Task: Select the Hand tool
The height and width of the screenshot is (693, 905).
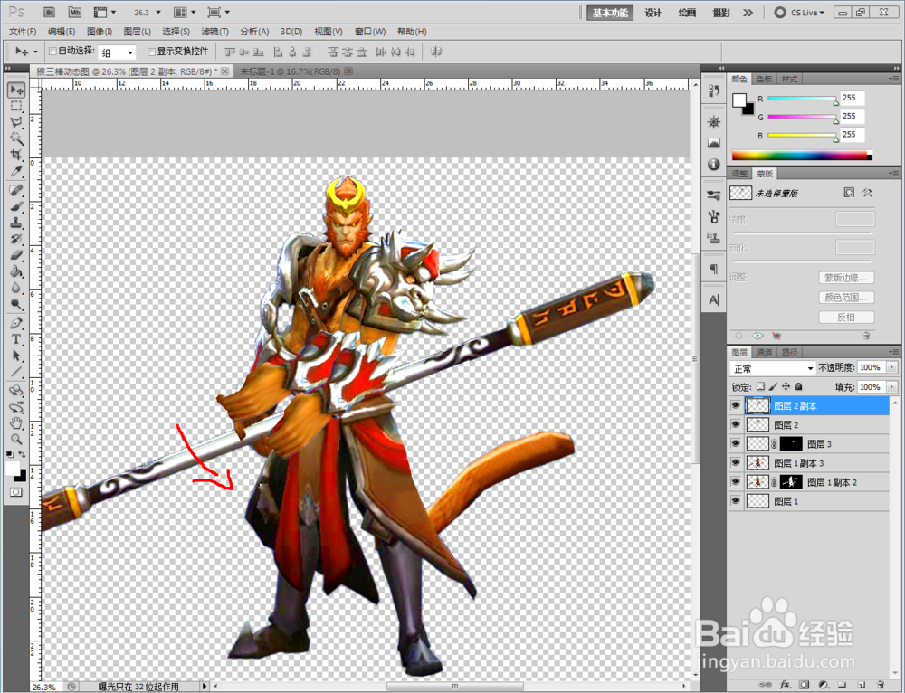Action: pyautogui.click(x=16, y=423)
